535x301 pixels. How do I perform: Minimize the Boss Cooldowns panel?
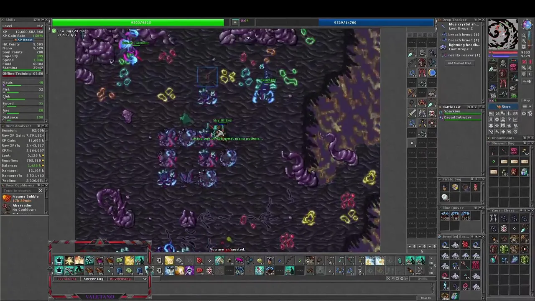tap(43, 186)
